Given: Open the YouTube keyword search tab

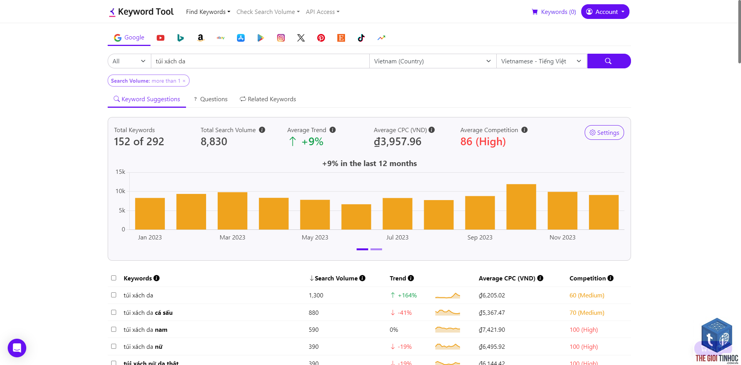Looking at the screenshot, I should click(161, 38).
